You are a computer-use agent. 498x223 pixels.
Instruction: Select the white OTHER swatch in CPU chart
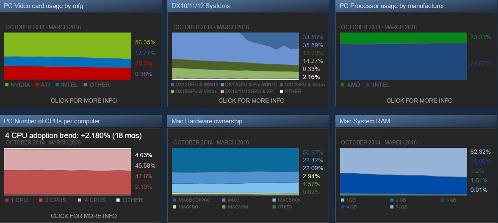pos(118,200)
